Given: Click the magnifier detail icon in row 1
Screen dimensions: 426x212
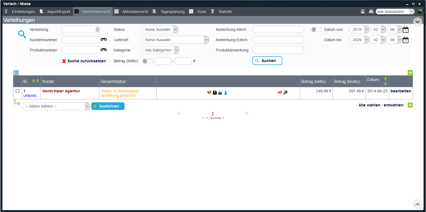Looking at the screenshot, I should (x=285, y=93).
